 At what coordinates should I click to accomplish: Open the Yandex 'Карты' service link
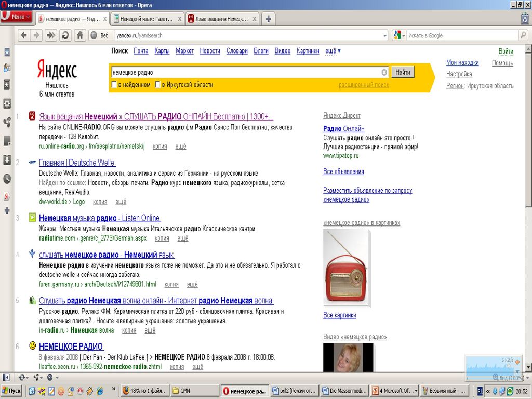click(x=162, y=51)
